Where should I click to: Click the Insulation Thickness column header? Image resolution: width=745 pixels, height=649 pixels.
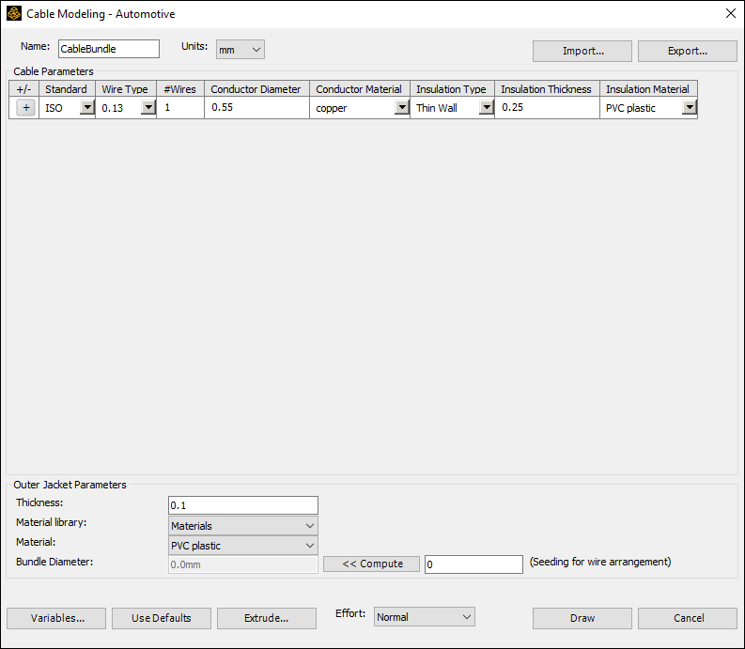[548, 89]
